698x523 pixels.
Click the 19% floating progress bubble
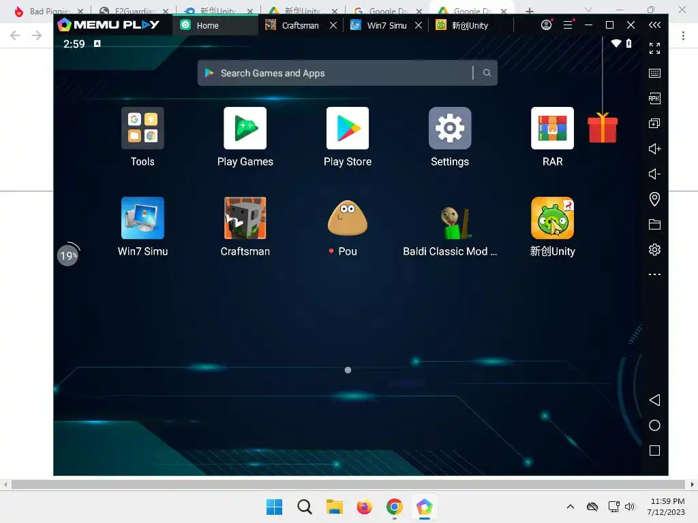click(x=67, y=255)
